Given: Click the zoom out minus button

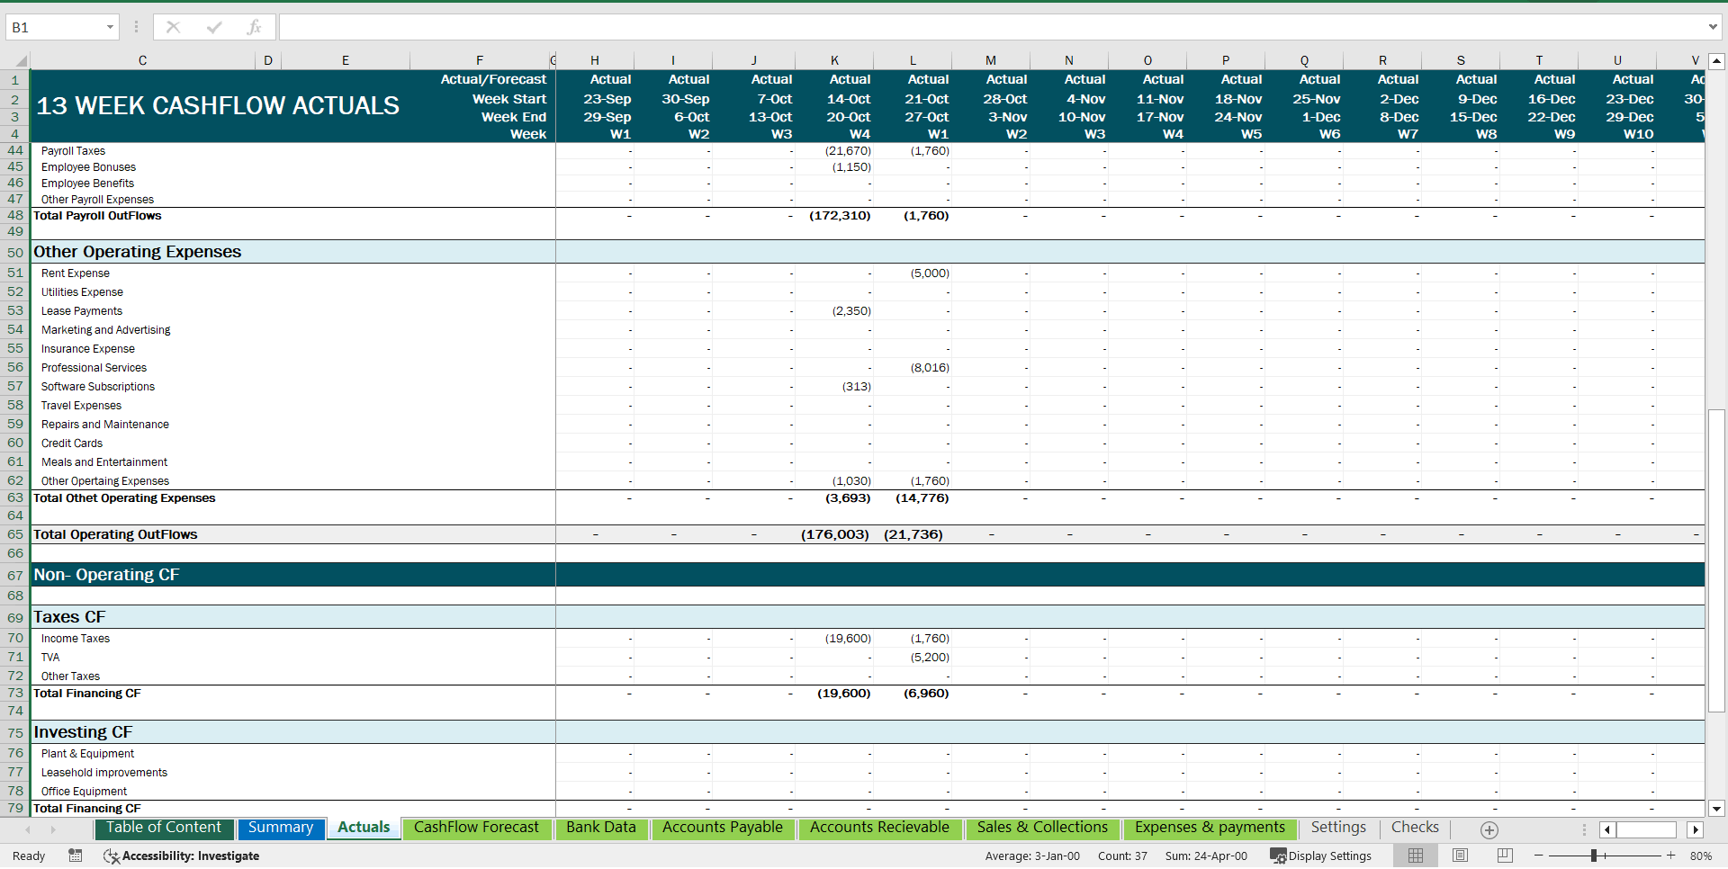Looking at the screenshot, I should point(1539,856).
